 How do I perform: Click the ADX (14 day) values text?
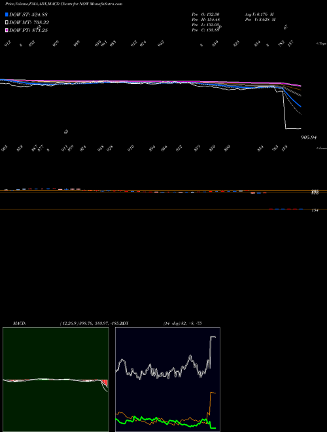182,323
